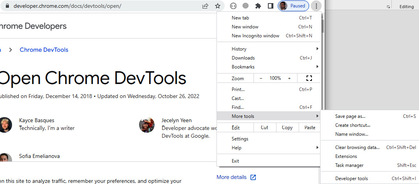Click the fullscreen icon in Zoom row

click(x=309, y=78)
